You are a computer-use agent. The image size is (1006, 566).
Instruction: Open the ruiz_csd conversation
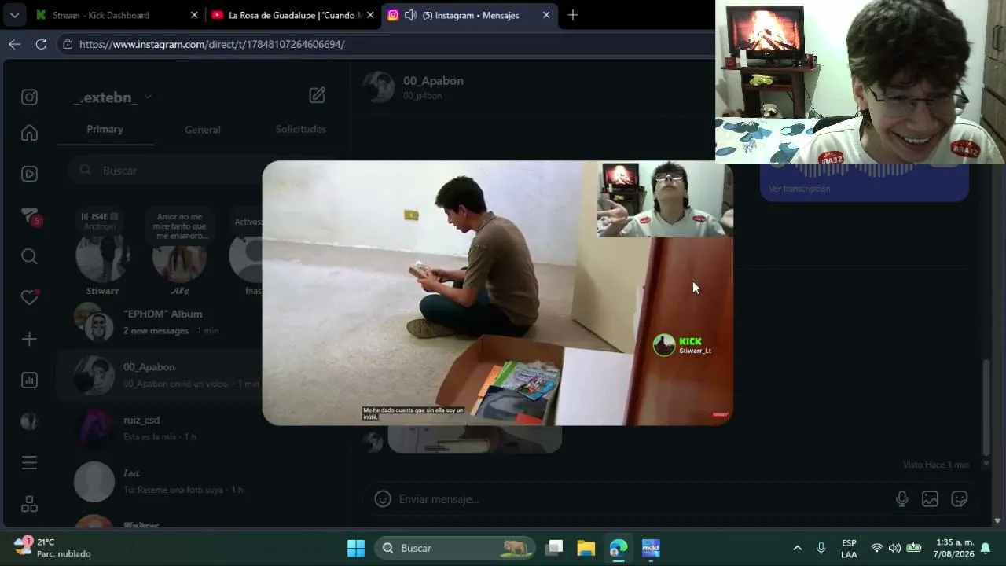tap(203, 428)
